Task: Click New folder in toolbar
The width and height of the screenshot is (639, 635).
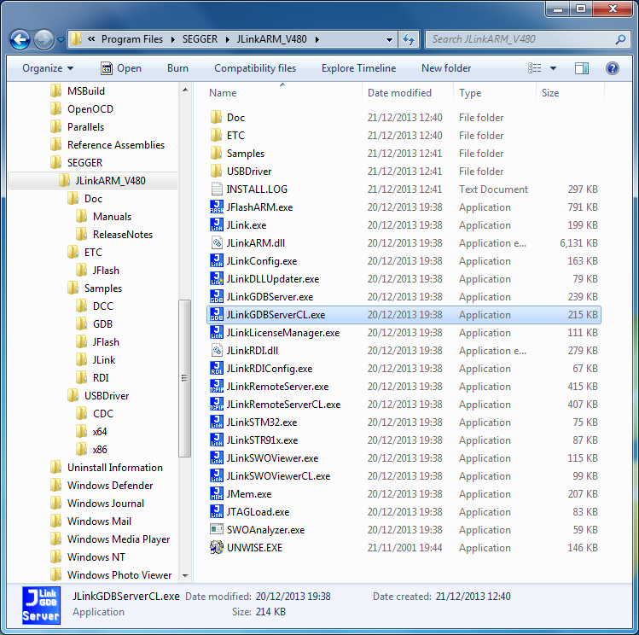Action: pos(446,68)
